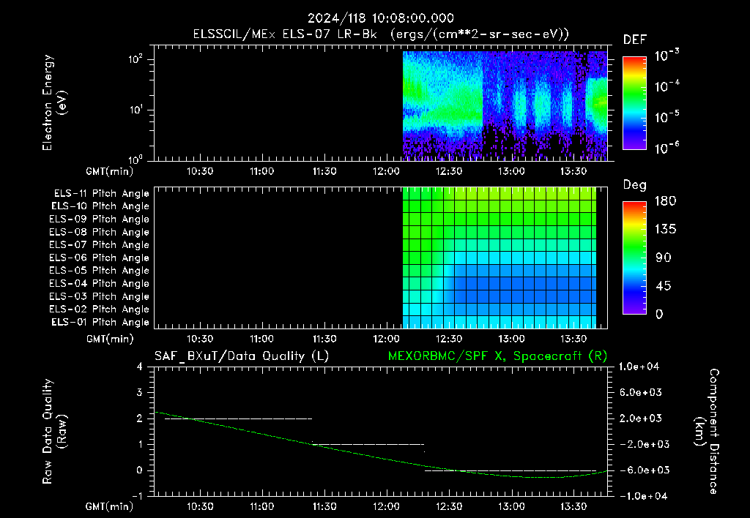Select the ELS-03 Pitch Angle row label
This screenshot has width=750, height=518.
tap(100, 296)
